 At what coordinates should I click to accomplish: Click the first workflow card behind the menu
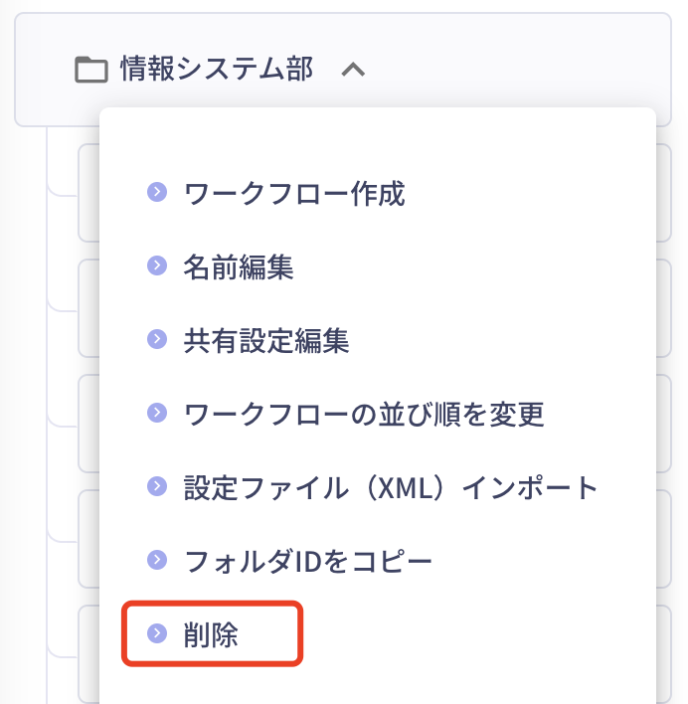click(88, 193)
